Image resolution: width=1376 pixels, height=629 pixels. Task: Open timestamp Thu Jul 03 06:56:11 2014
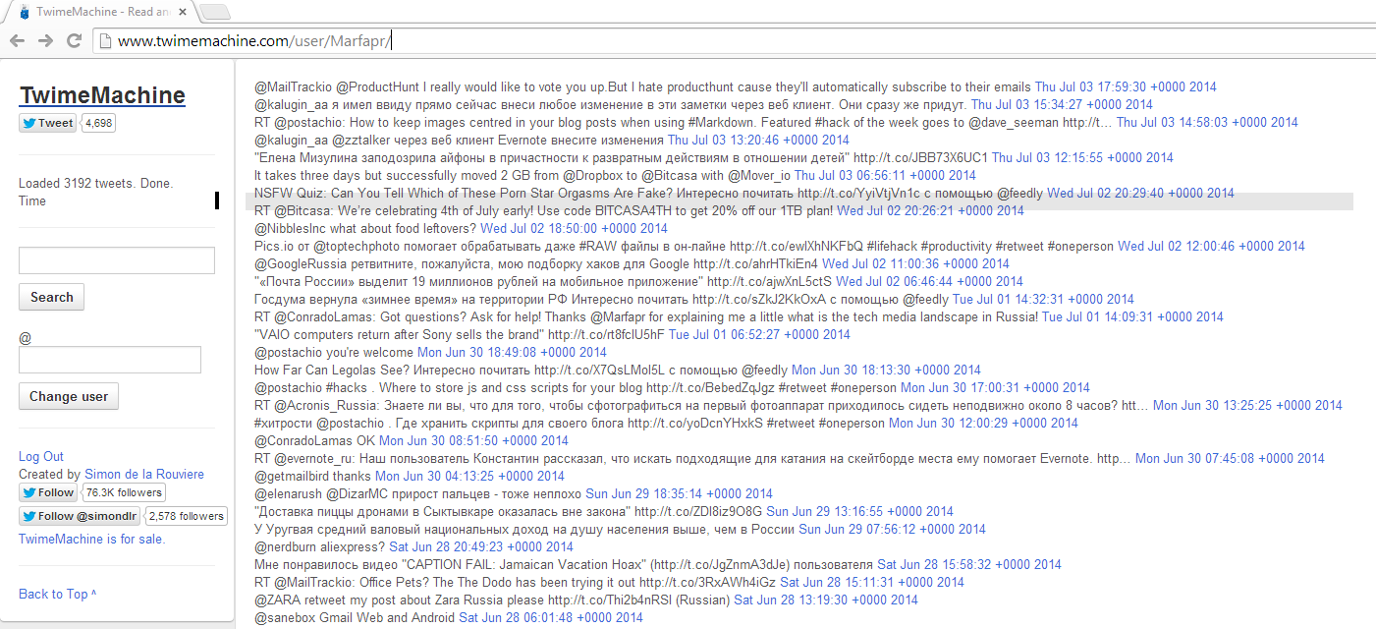(885, 175)
